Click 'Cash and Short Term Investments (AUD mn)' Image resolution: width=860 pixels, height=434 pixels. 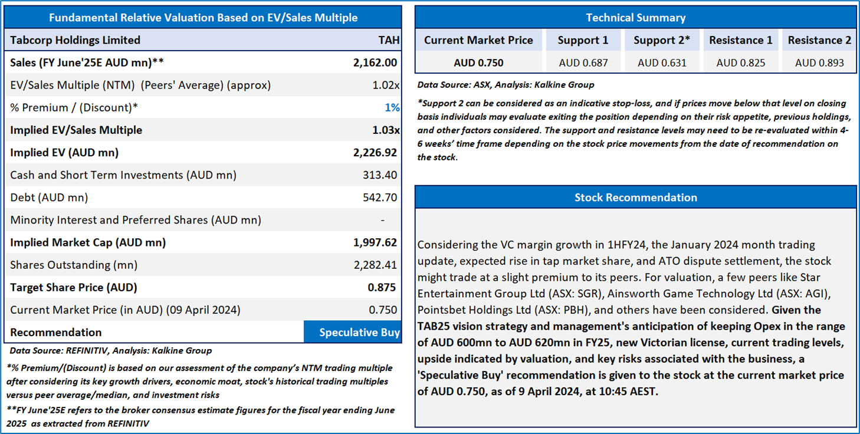point(123,175)
